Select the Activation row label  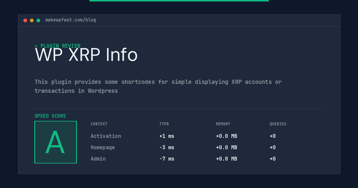pos(106,136)
